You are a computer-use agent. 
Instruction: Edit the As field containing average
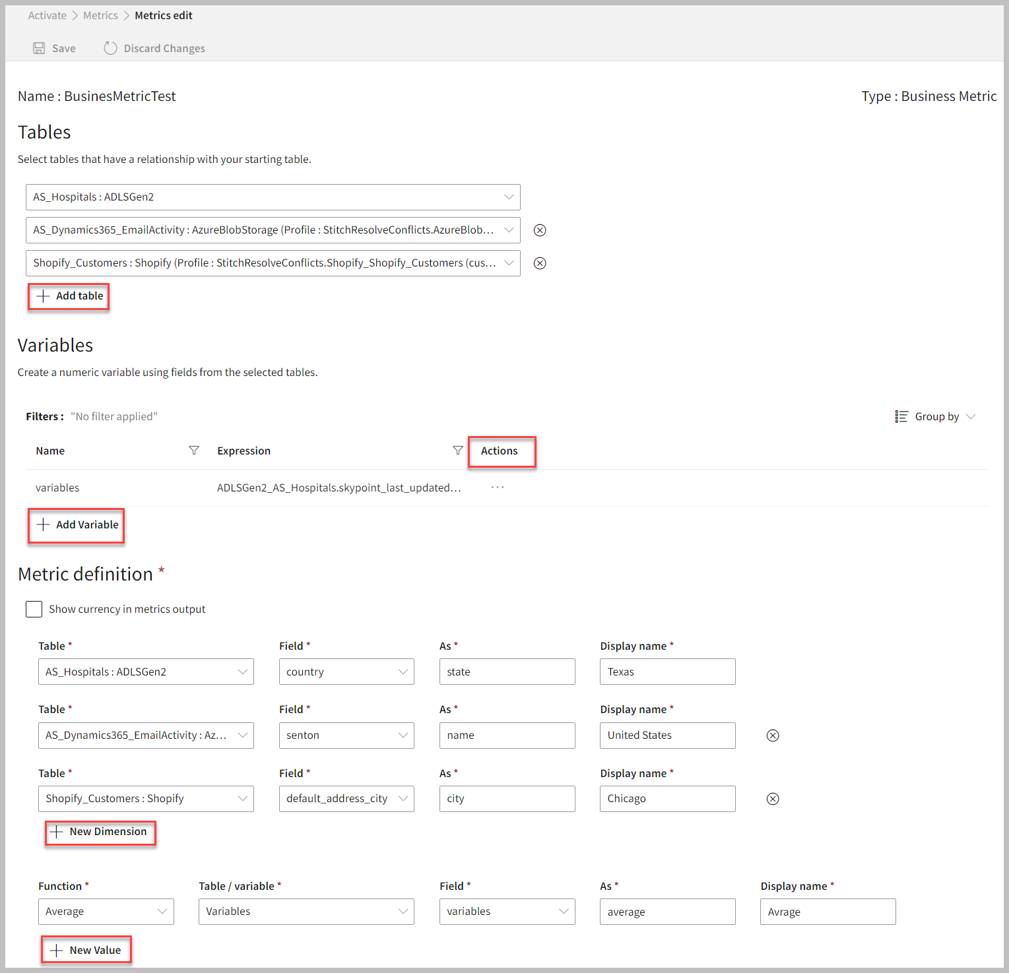click(668, 912)
